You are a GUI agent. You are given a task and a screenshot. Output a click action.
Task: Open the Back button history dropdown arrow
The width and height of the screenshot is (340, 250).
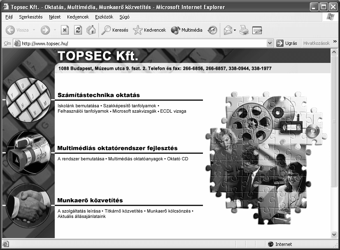[x=34, y=30]
